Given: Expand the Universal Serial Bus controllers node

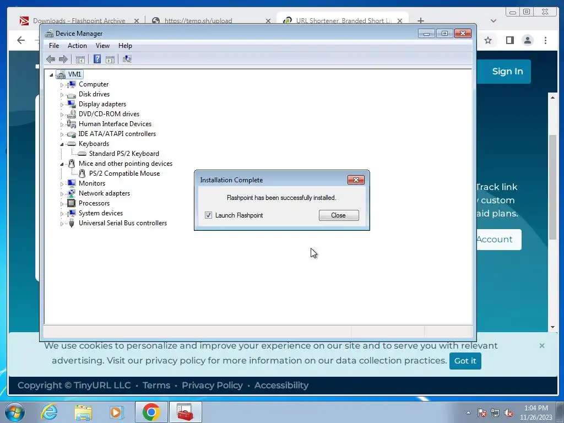Looking at the screenshot, I should coord(62,224).
